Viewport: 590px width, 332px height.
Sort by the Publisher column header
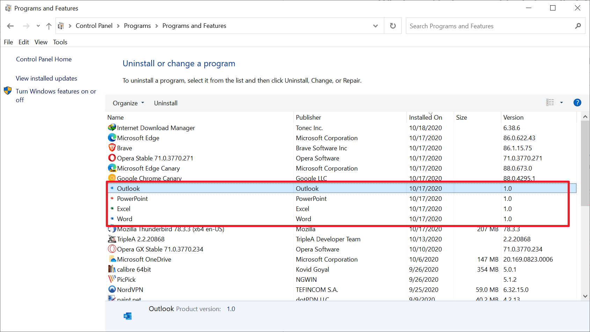point(350,118)
